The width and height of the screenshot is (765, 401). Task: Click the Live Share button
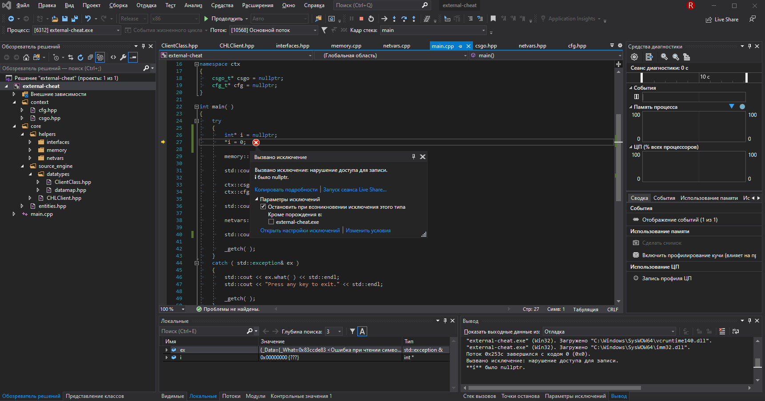[x=722, y=20]
